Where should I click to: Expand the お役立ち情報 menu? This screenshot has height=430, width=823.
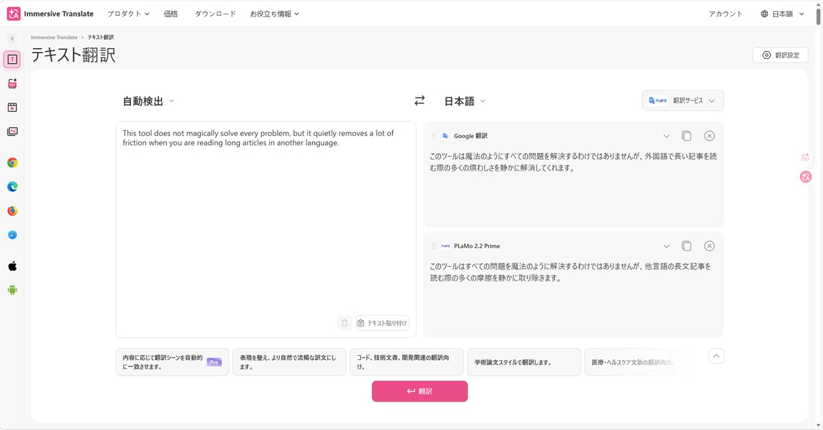coord(274,14)
